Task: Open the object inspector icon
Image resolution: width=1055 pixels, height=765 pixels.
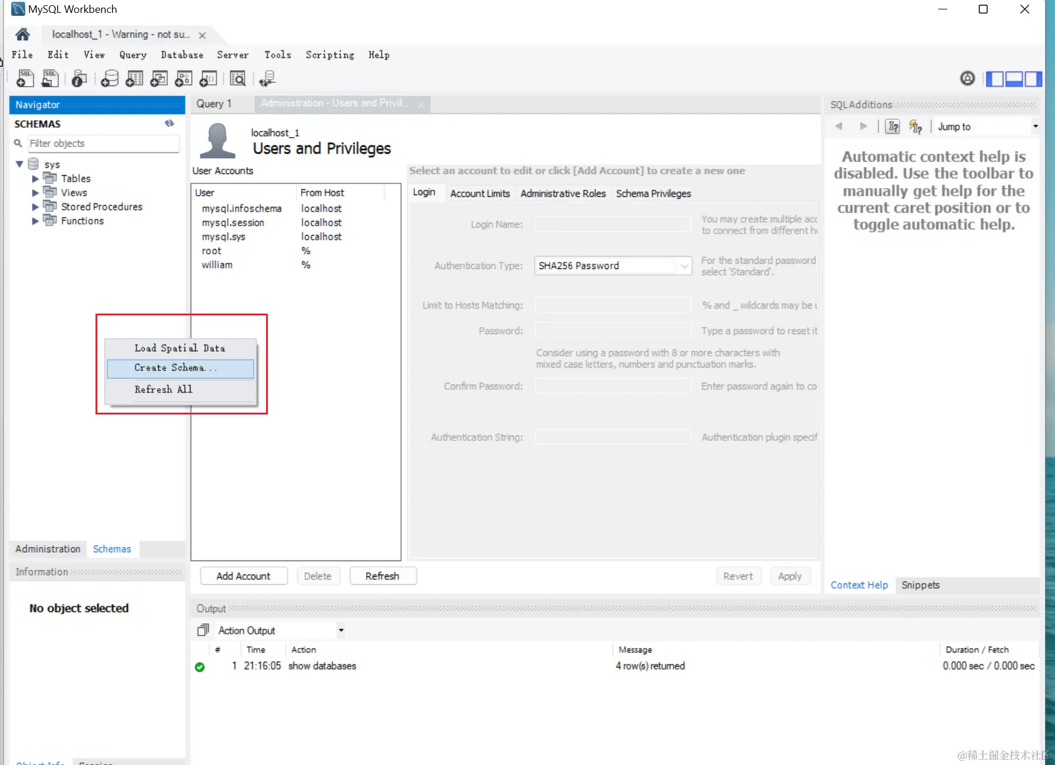Action: (79, 78)
